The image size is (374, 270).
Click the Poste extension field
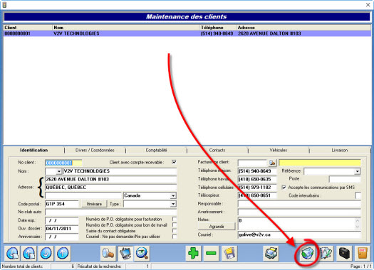point(345,179)
